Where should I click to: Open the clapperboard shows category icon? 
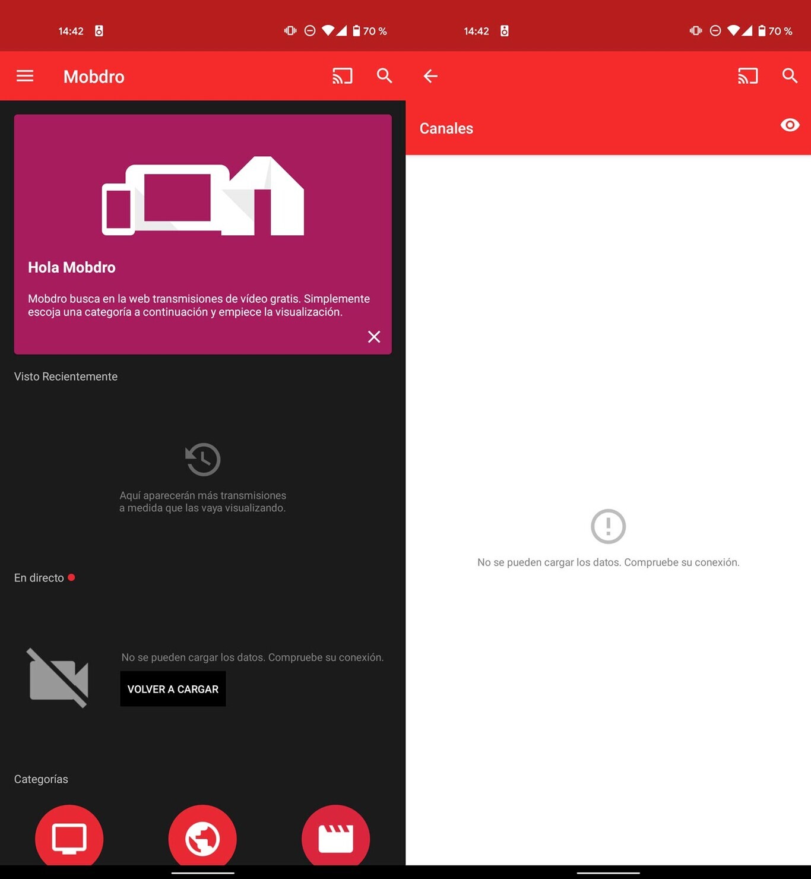(x=335, y=837)
